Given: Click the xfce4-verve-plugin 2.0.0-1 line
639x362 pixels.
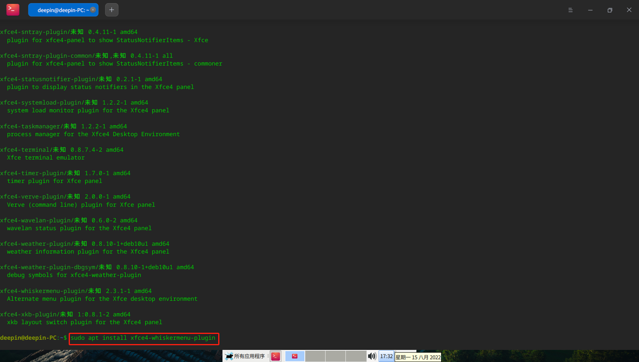Looking at the screenshot, I should [65, 197].
